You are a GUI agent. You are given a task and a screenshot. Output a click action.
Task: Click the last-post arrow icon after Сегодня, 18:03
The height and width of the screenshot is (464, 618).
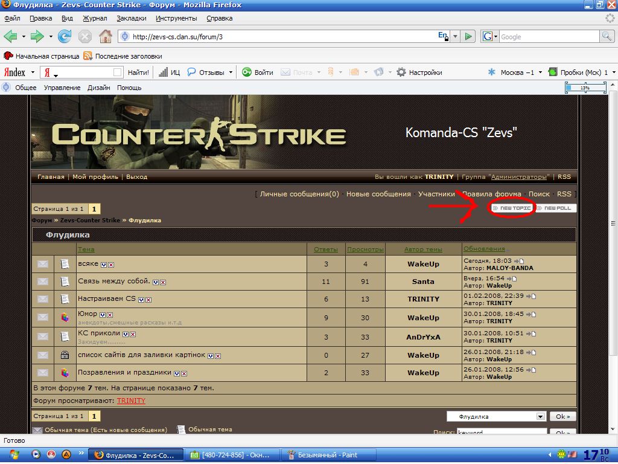(x=518, y=261)
